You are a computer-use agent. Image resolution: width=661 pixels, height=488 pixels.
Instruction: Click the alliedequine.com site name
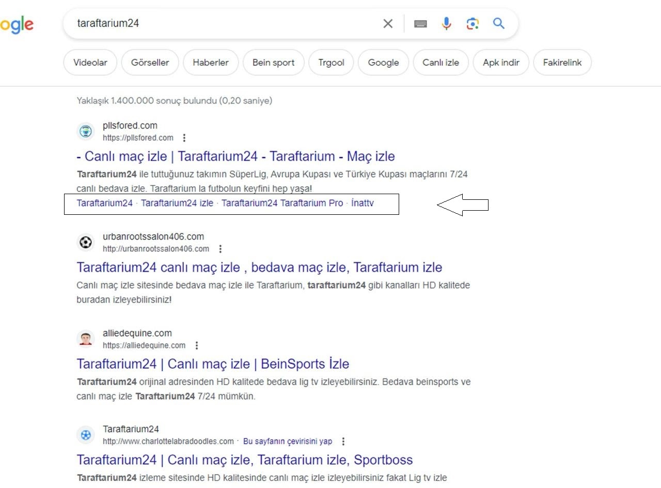[137, 333]
